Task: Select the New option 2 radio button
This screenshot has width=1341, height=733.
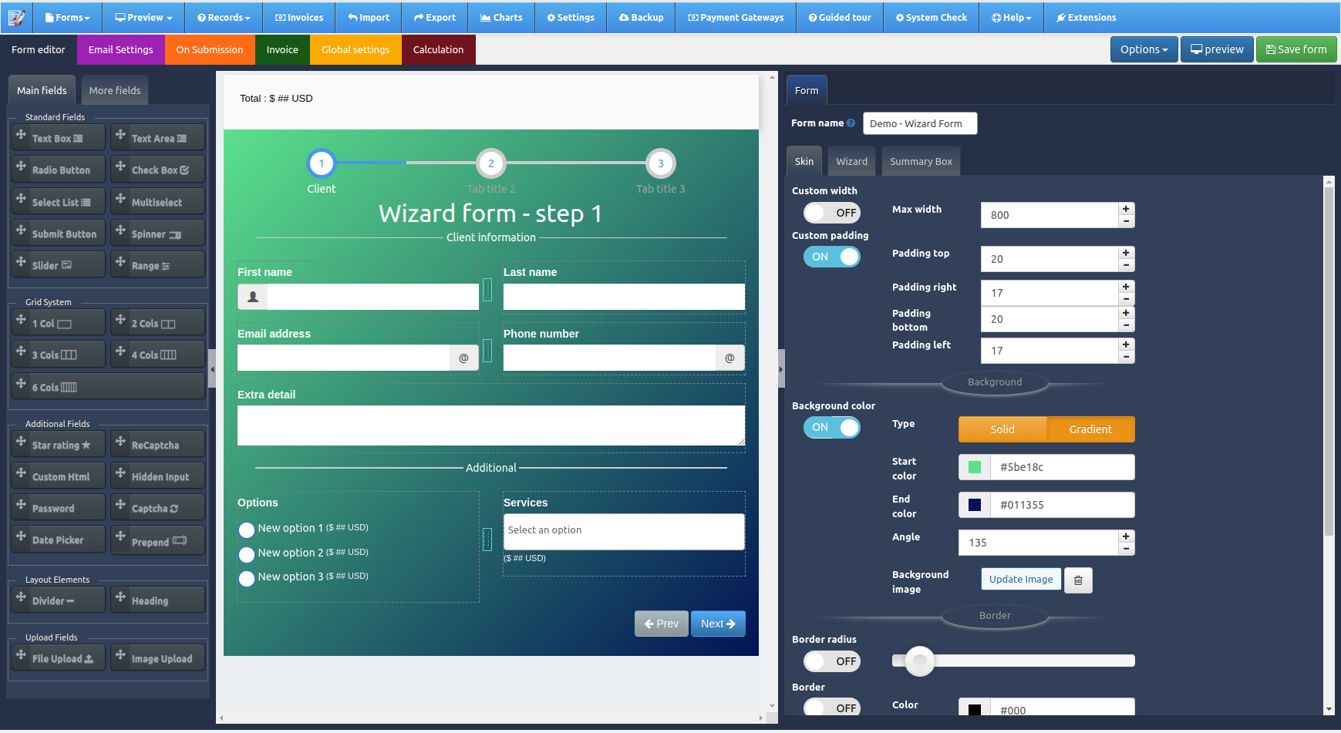Action: (247, 554)
